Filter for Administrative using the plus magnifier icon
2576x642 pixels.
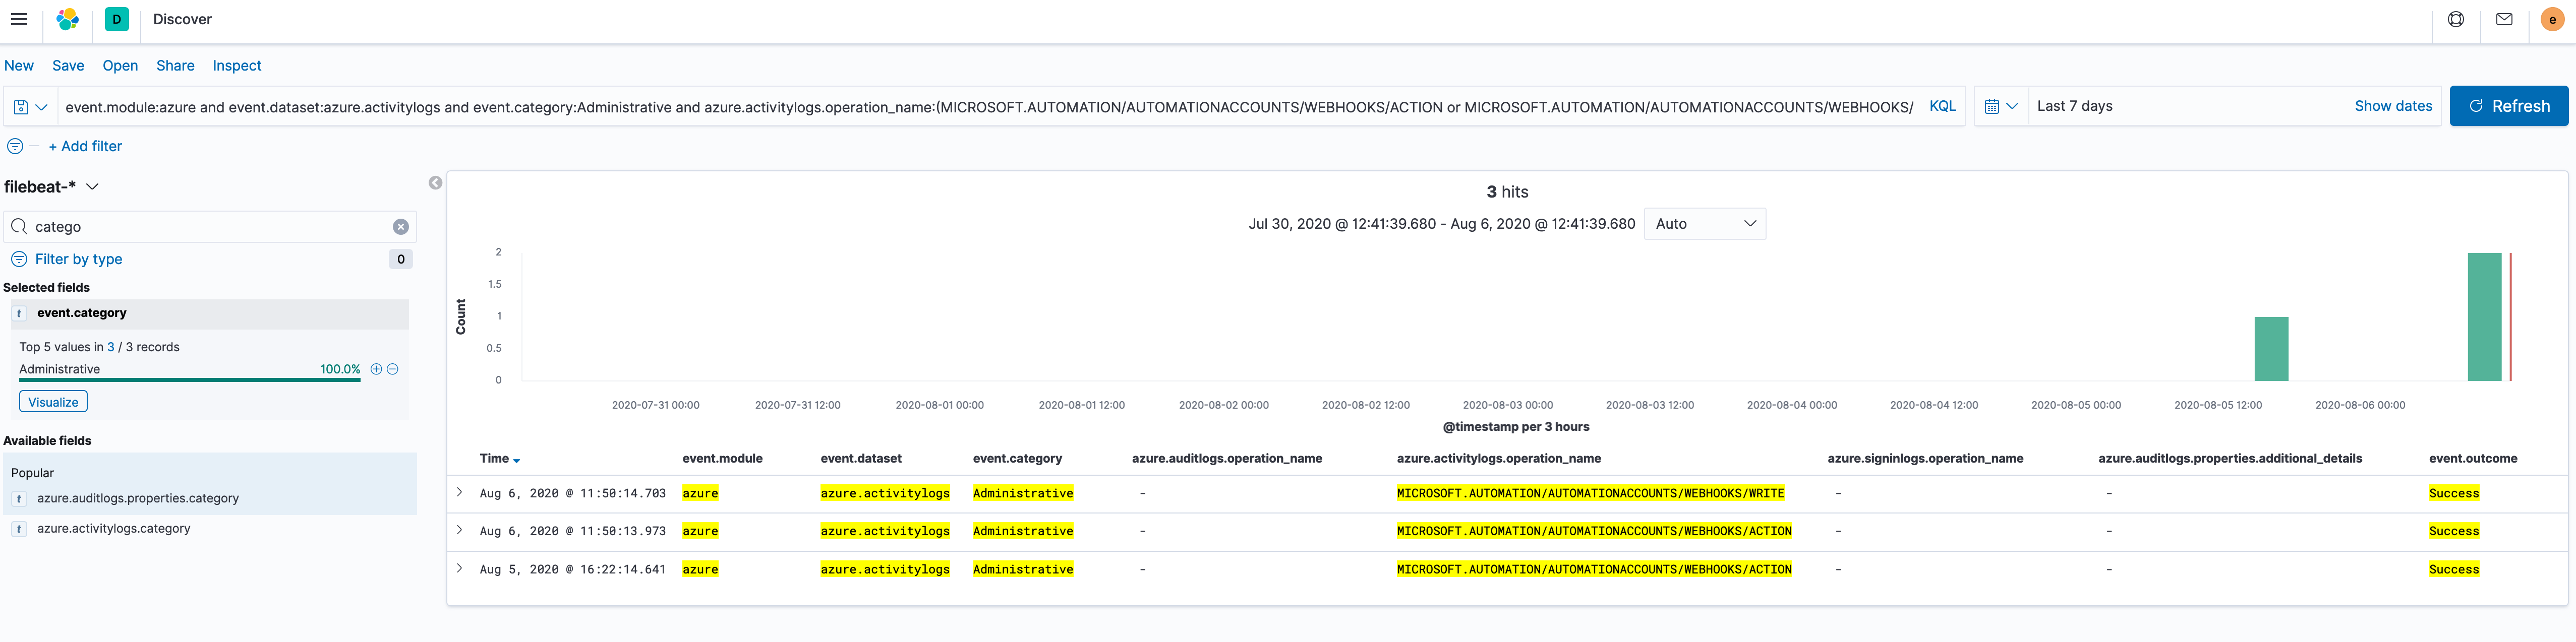tap(376, 369)
